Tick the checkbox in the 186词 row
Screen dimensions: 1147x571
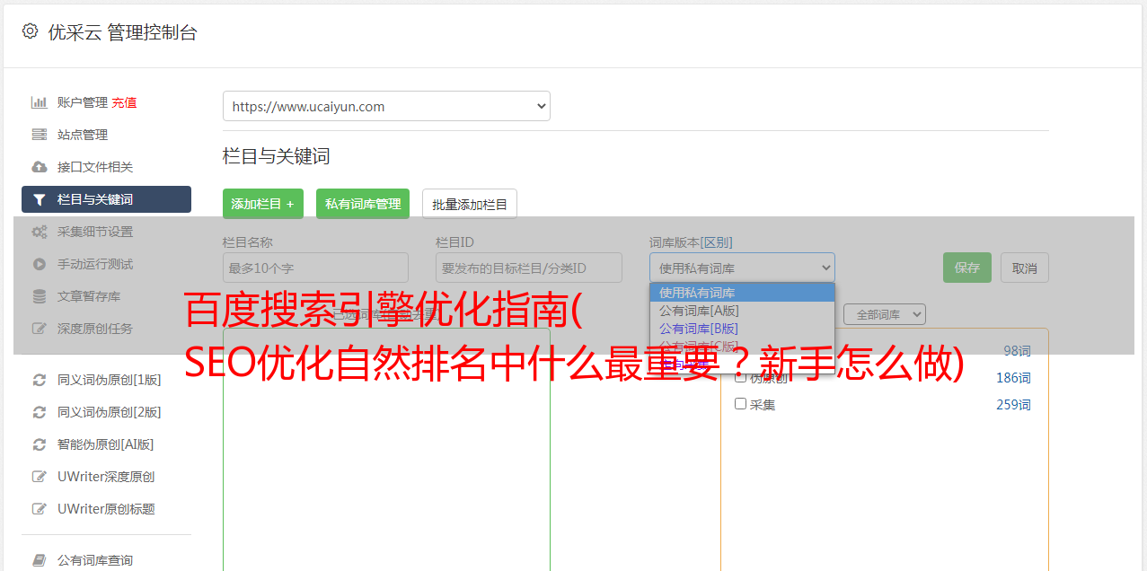click(741, 377)
